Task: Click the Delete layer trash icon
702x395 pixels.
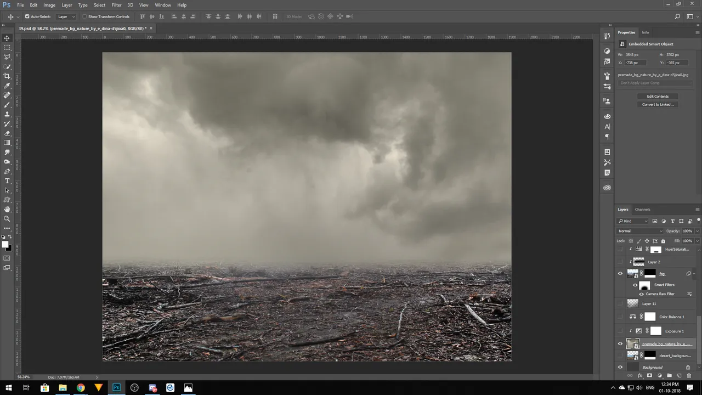Action: click(689, 376)
